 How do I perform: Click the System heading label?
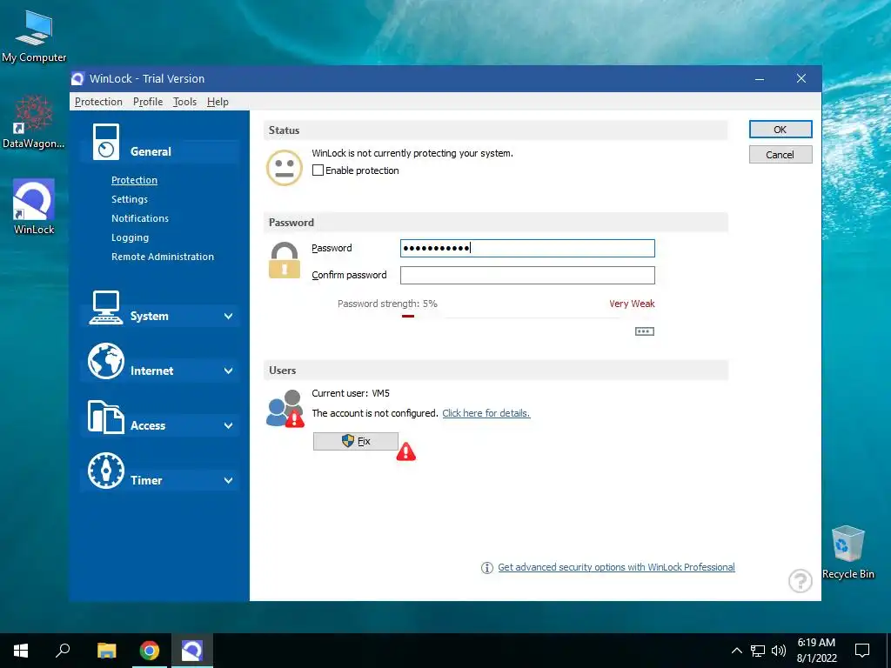click(149, 317)
